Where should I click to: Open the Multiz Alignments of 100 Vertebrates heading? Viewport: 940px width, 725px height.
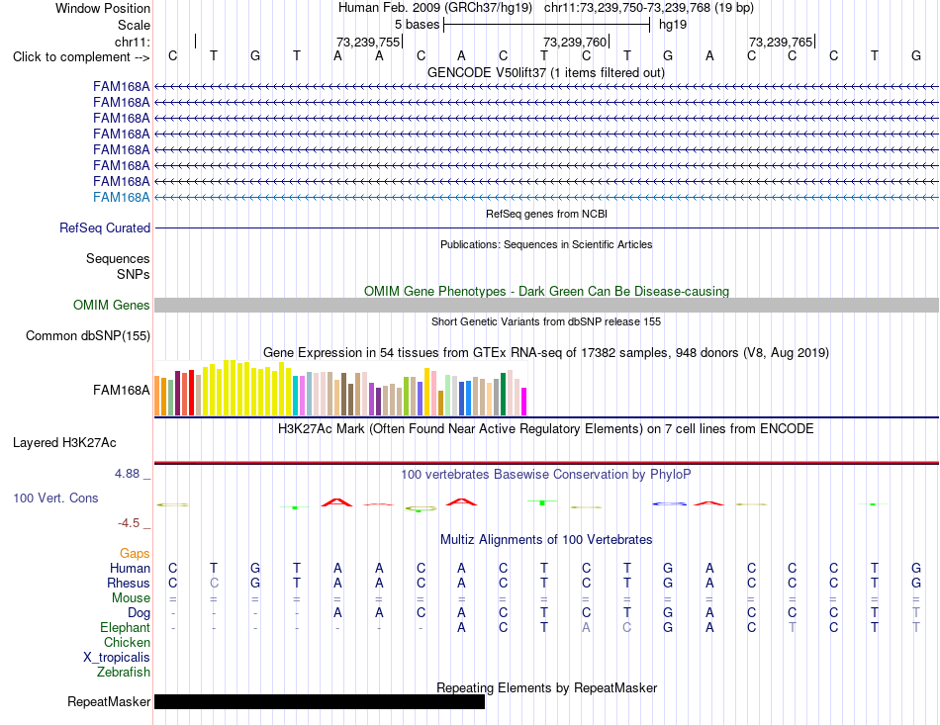[546, 539]
